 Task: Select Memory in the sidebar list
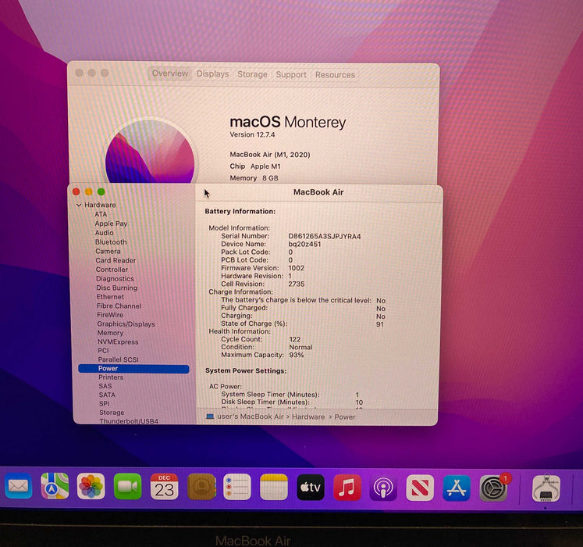tap(110, 333)
